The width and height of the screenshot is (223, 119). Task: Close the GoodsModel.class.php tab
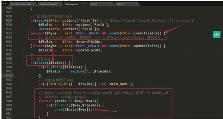[x=59, y=4]
